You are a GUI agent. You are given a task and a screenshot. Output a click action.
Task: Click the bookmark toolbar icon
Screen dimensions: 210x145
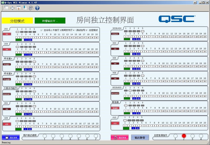pos(24,8)
